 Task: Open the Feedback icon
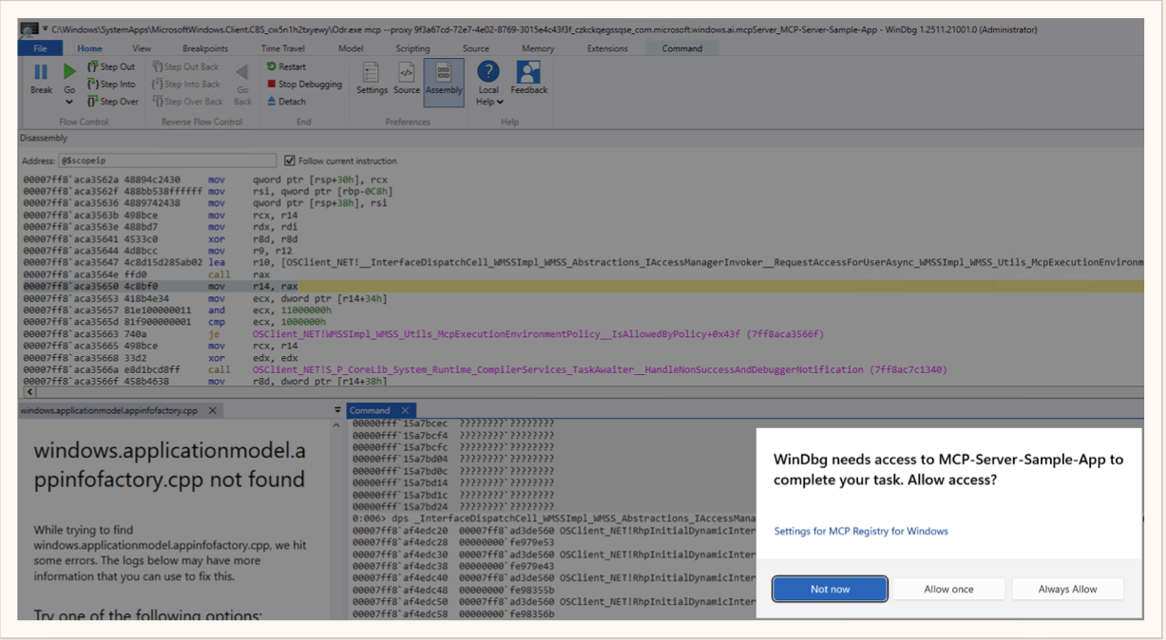tap(528, 73)
